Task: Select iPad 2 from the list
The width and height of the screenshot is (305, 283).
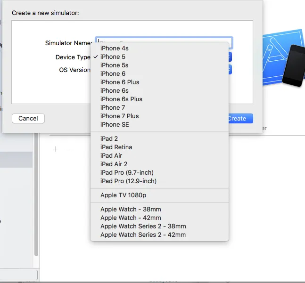Action: pos(159,139)
